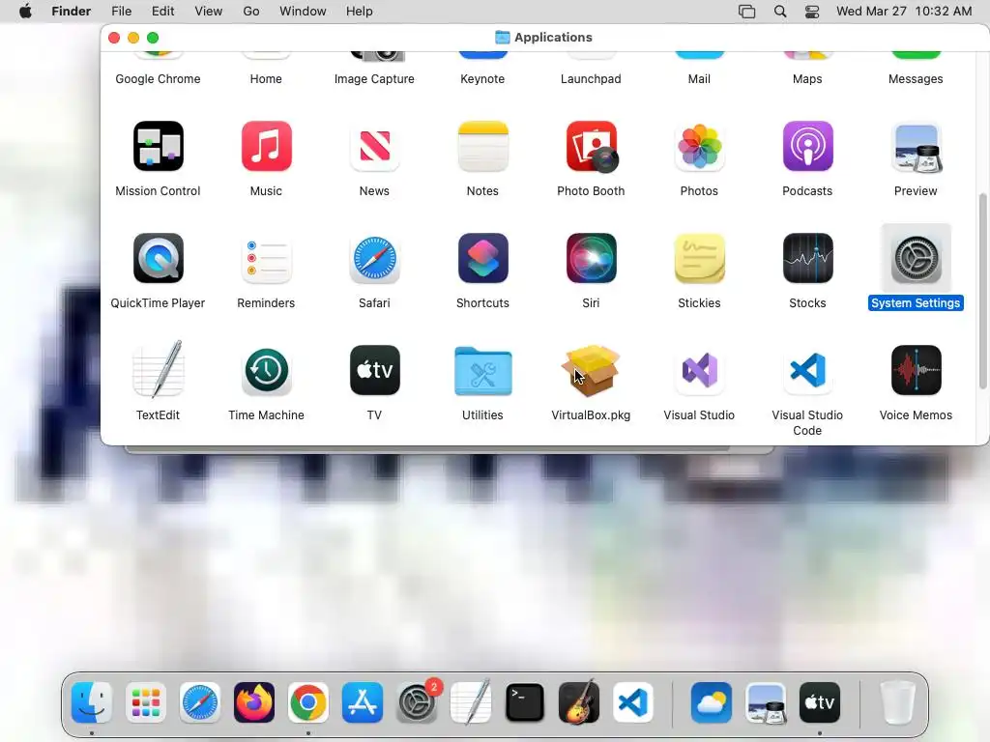990x742 pixels.
Task: Open the View menu
Action: (x=209, y=12)
